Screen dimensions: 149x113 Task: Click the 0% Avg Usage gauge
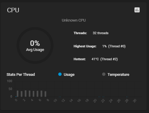(35, 45)
